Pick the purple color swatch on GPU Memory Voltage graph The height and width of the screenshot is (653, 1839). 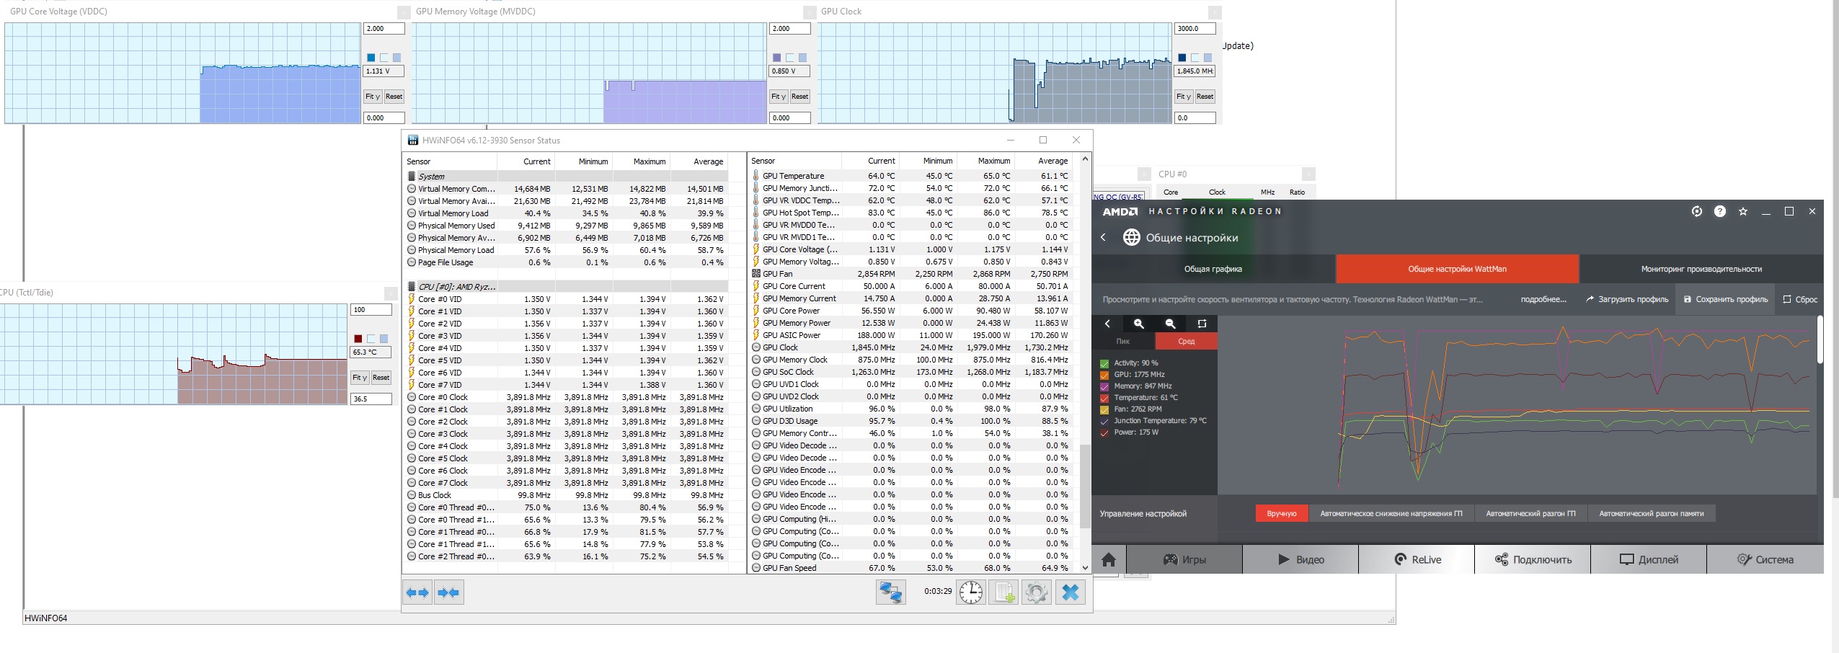pyautogui.click(x=776, y=58)
